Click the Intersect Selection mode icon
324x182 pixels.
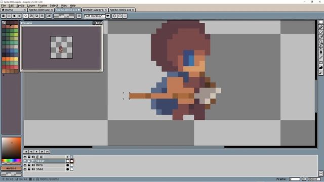(x=42, y=16)
